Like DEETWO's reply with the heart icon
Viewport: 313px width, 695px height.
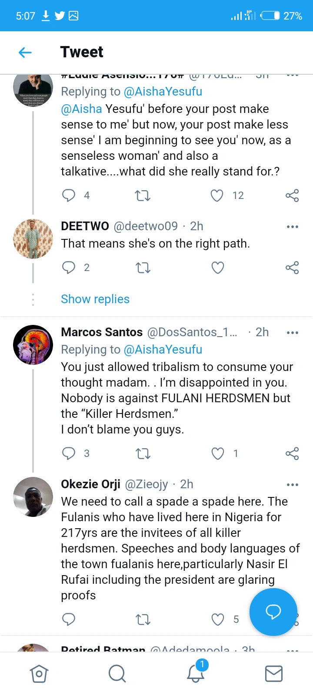[x=217, y=268]
